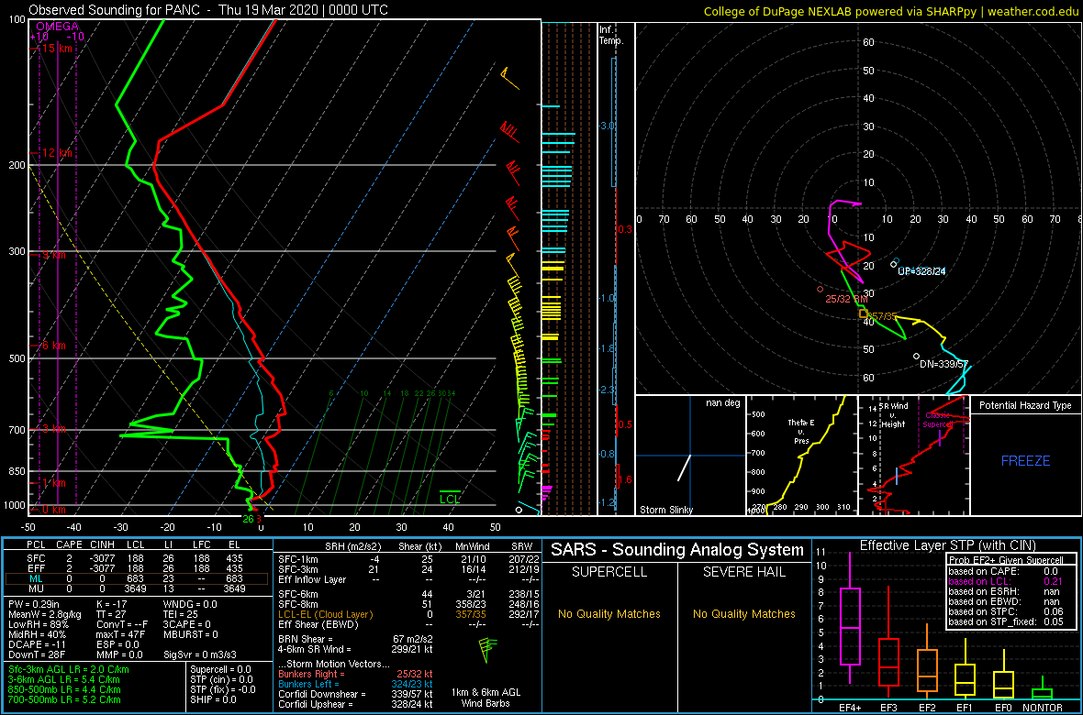Click the 'Sfc-3km AGL LR = 2.0 C/km' line
The image size is (1083, 715).
click(69, 670)
